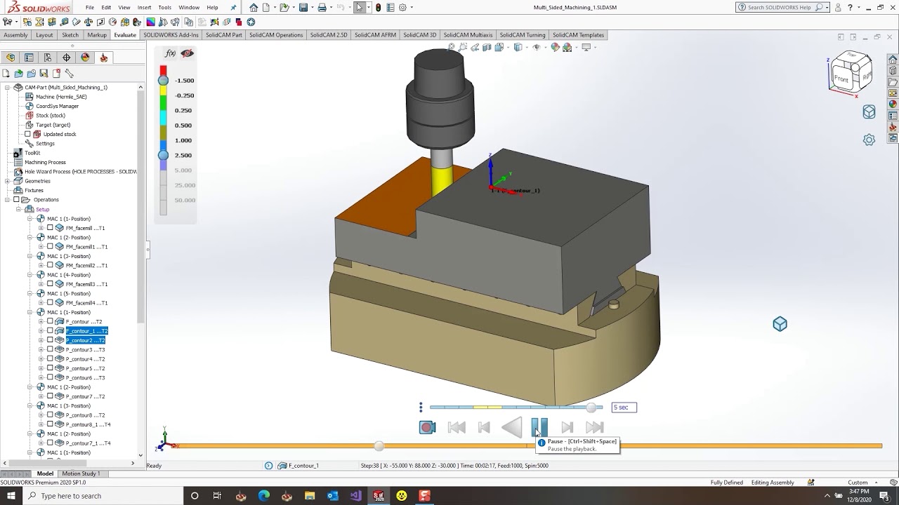Image resolution: width=899 pixels, height=505 pixels.
Task: Tick the P_contour3 ...T3 checkbox
Action: [x=50, y=349]
